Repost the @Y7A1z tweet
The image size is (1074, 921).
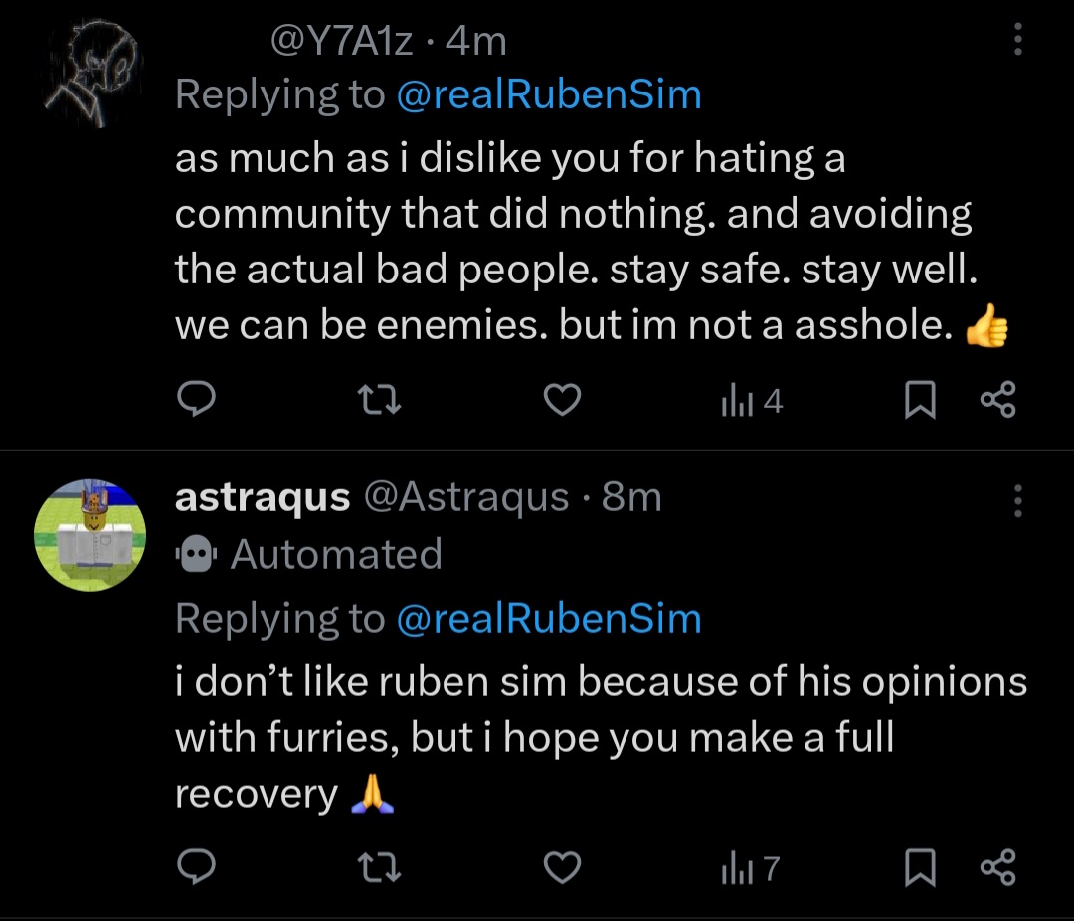[379, 400]
